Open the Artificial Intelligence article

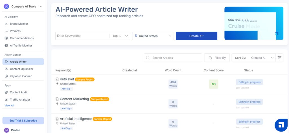pyautogui.click(x=76, y=119)
